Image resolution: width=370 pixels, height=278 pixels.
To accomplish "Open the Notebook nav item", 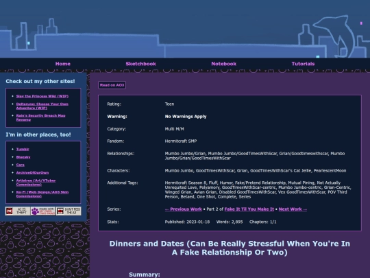I will pos(223,64).
